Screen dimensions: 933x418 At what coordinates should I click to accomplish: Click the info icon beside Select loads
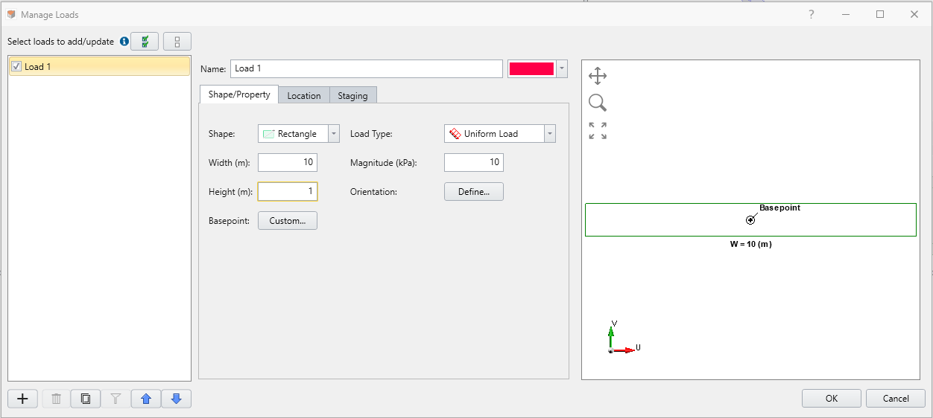pos(124,42)
